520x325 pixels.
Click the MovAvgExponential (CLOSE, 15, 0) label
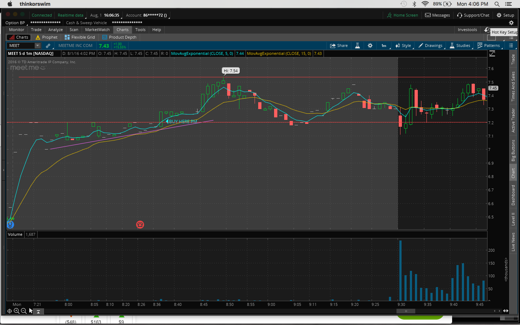(279, 53)
